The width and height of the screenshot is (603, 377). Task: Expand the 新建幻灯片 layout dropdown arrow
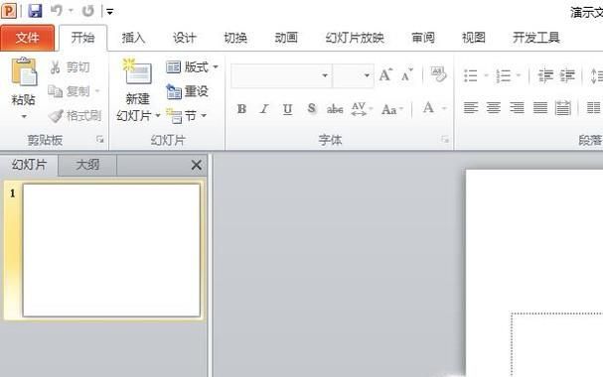(158, 115)
